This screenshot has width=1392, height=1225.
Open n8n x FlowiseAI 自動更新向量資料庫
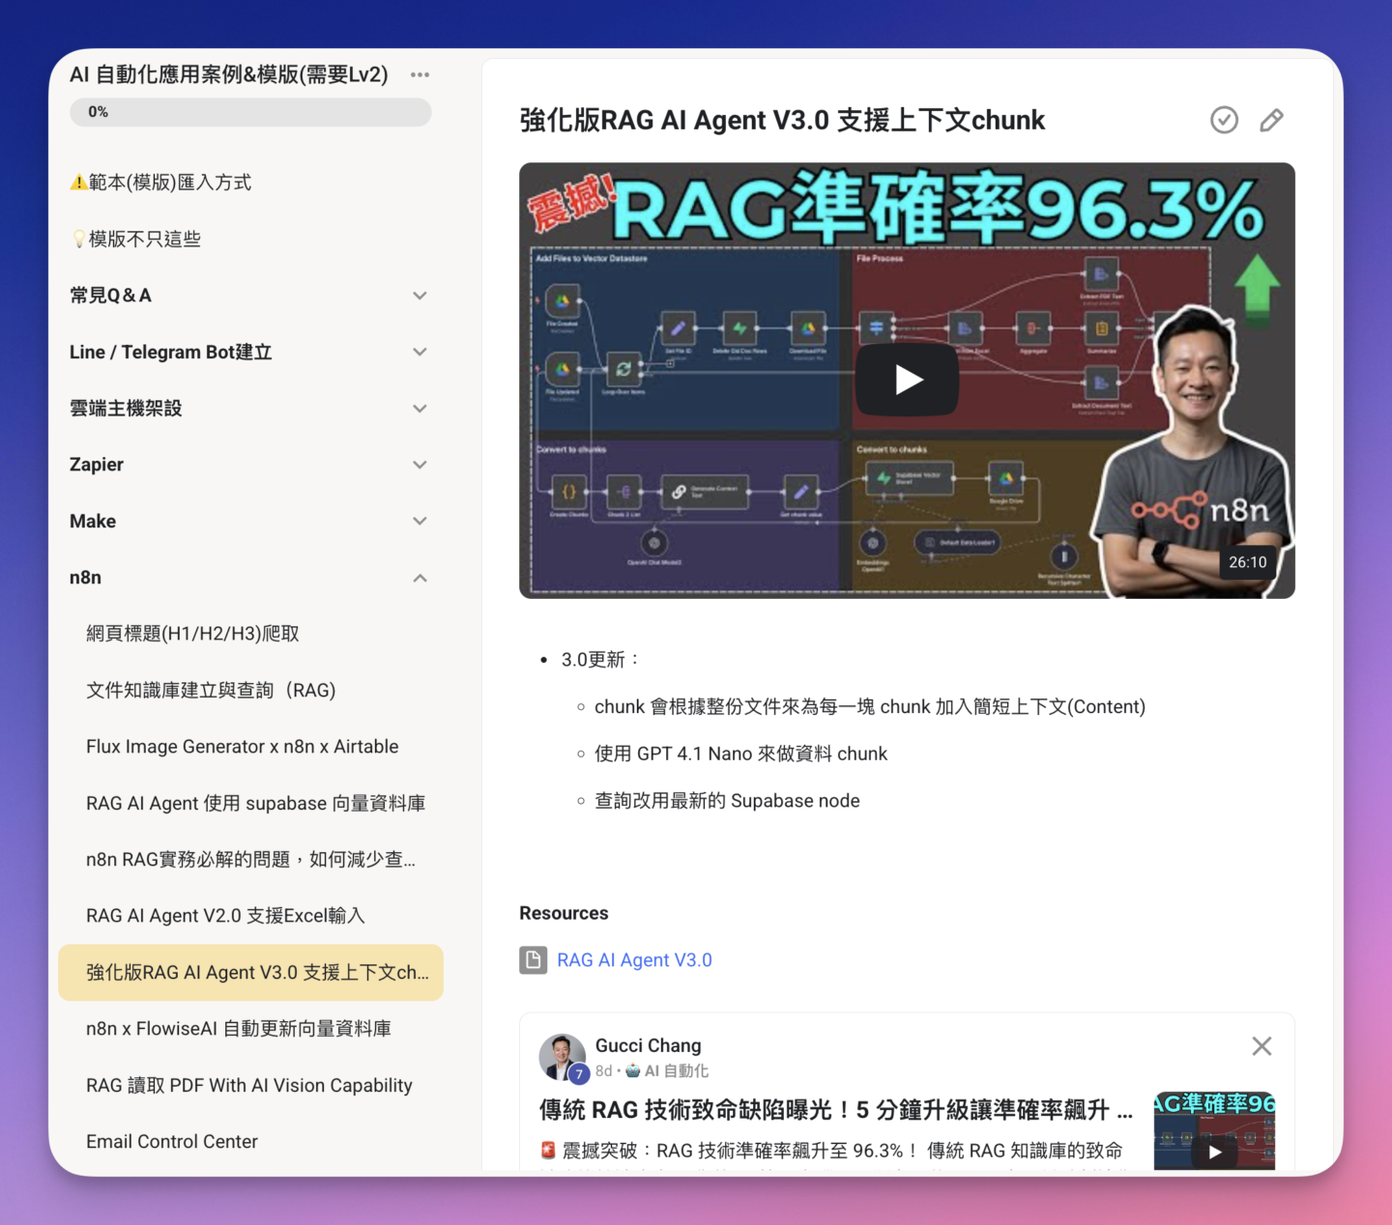pos(239,1029)
